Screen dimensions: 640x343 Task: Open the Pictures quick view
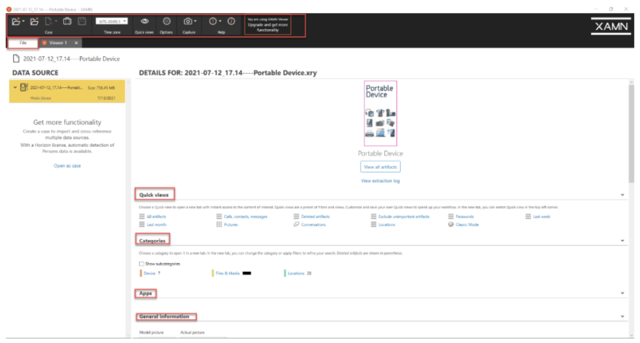tap(231, 225)
